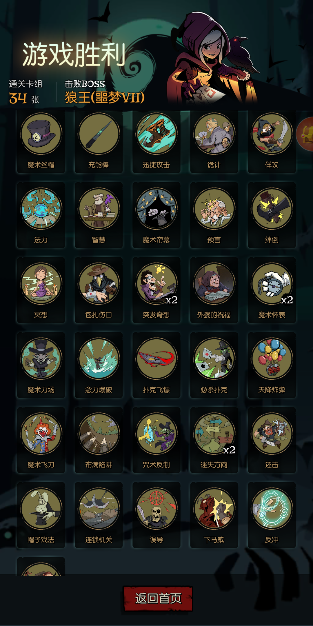View the 扑克飞镖 card
The height and width of the screenshot is (626, 313).
[156, 365]
